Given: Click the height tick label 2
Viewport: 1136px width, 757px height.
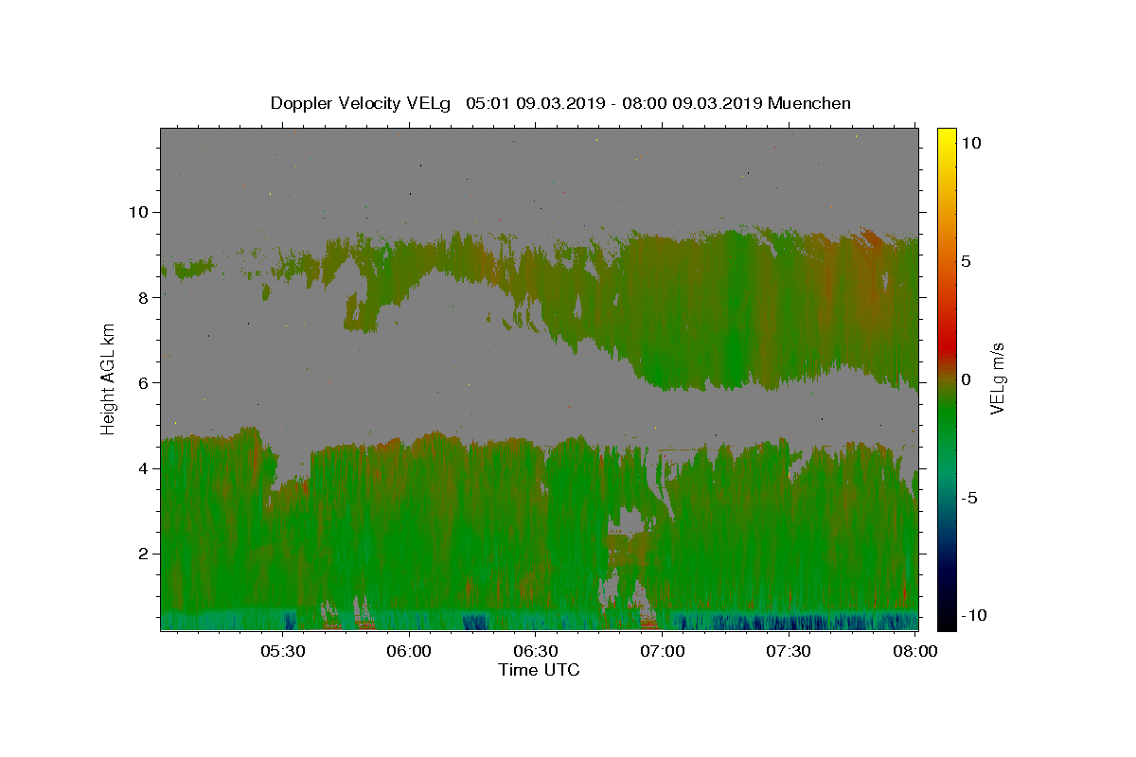Looking at the screenshot, I should pyautogui.click(x=144, y=554).
